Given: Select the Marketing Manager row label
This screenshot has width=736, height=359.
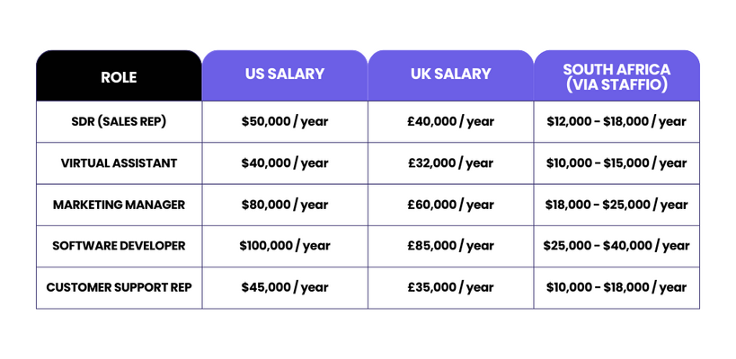Looking at the screenshot, I should tap(119, 205).
